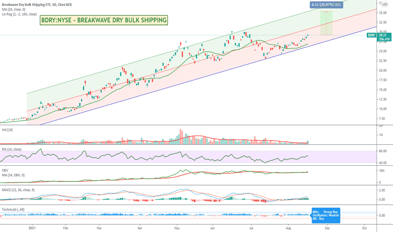This screenshot has height=232, width=393.
Task: Click the 'Lin Reg (2, -2, 160, close)' indicator legend
Action: pyautogui.click(x=19, y=14)
